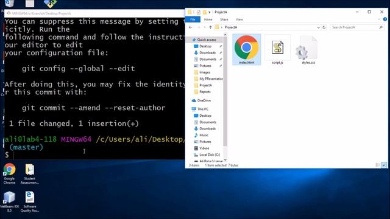Image resolution: width=390 pixels, height=219 pixels.
Task: Click the '$' prompt in terminal
Action: pos(7,155)
